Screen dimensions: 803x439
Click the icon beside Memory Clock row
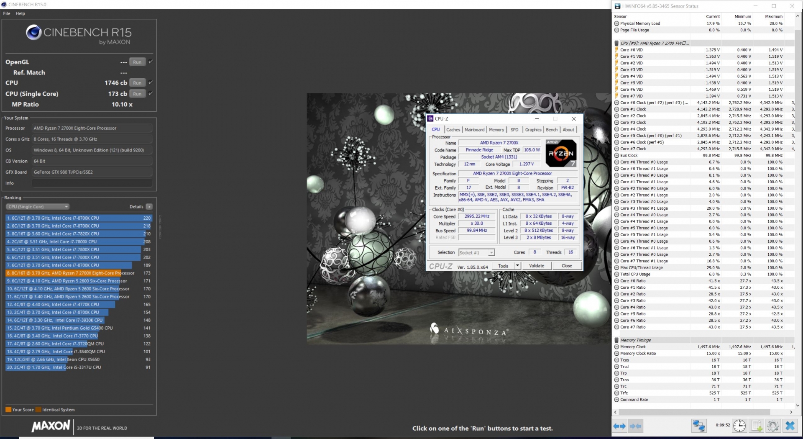pos(616,347)
